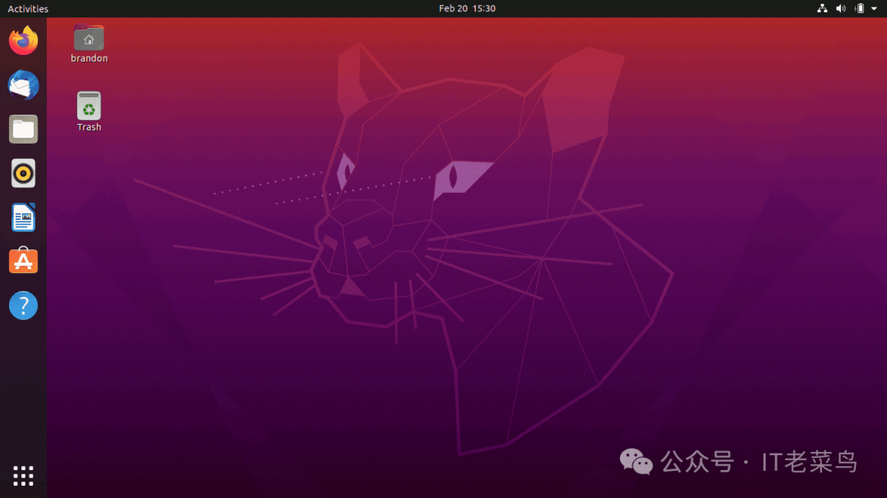Viewport: 887px width, 498px height.
Task: Launch Firefox from the dock
Action: point(22,39)
